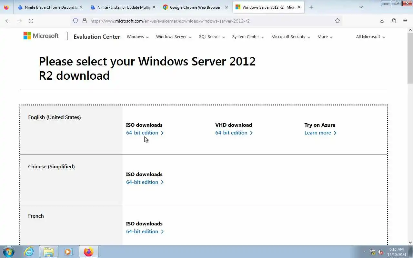Switch to Ninite Brave Chrome Discord tab
413x258 pixels.
(50, 7)
